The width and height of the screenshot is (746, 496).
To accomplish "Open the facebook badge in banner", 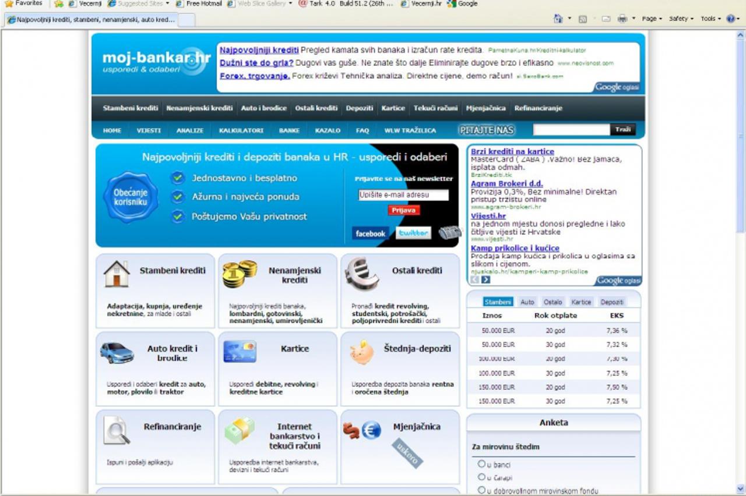I will point(370,233).
